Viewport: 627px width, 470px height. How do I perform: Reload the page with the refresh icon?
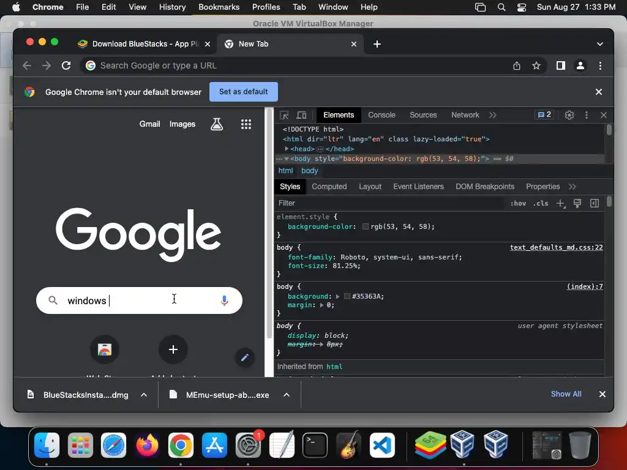coord(66,65)
